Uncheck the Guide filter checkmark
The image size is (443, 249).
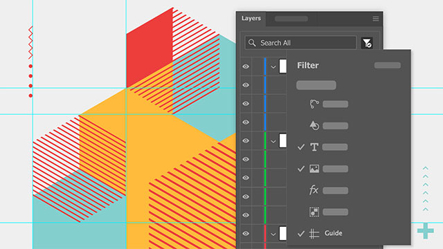click(301, 233)
